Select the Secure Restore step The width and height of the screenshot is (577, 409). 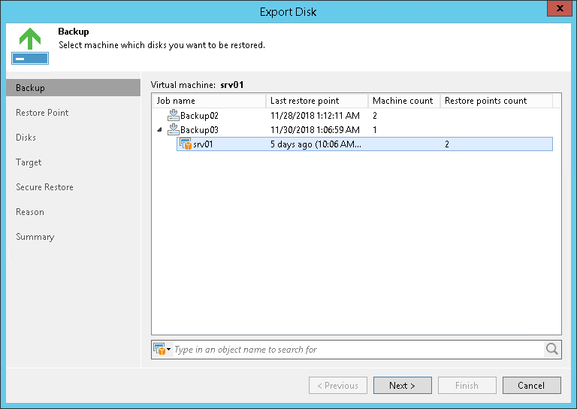click(44, 187)
